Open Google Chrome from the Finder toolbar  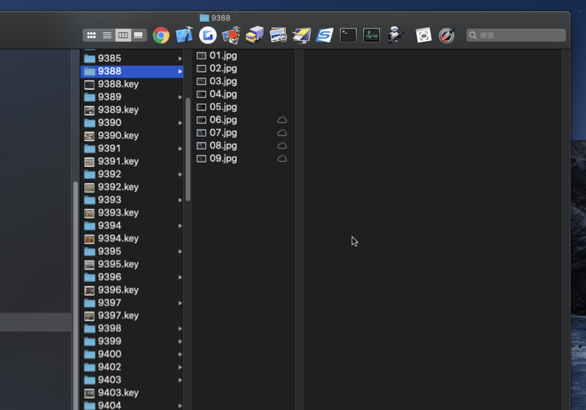click(161, 35)
